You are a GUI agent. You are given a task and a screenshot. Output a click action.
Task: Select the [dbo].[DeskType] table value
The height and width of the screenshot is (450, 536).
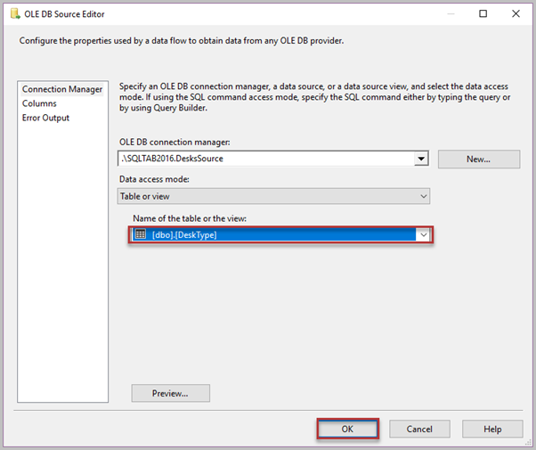[274, 234]
